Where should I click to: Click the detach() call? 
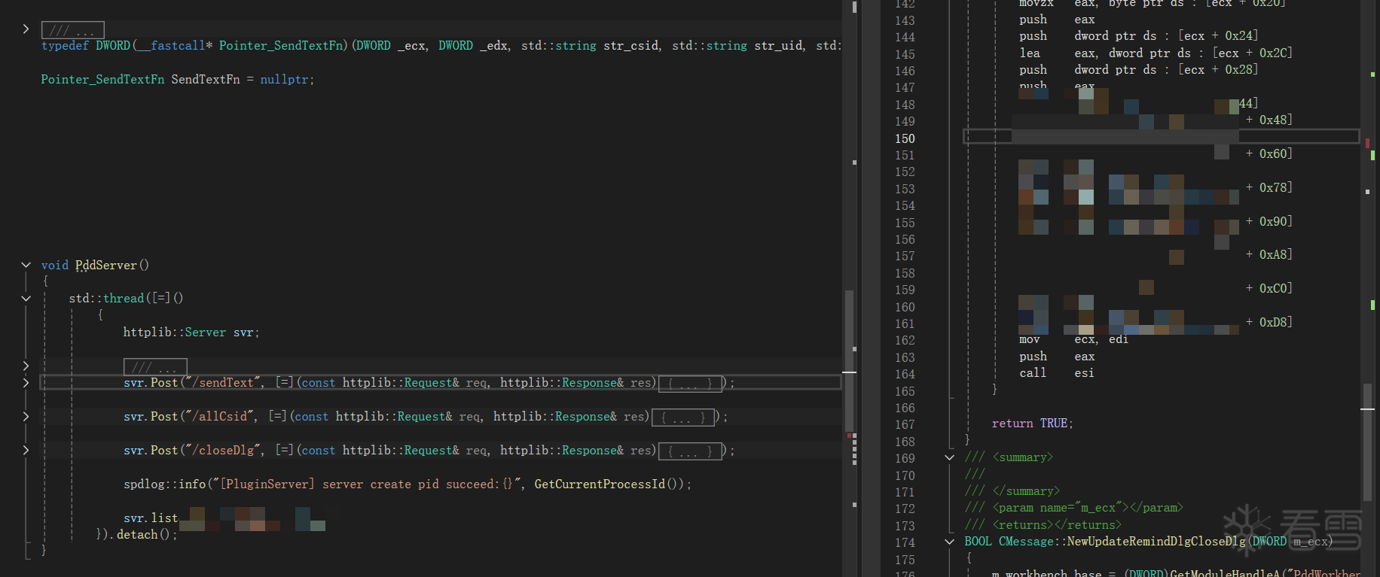coord(143,535)
